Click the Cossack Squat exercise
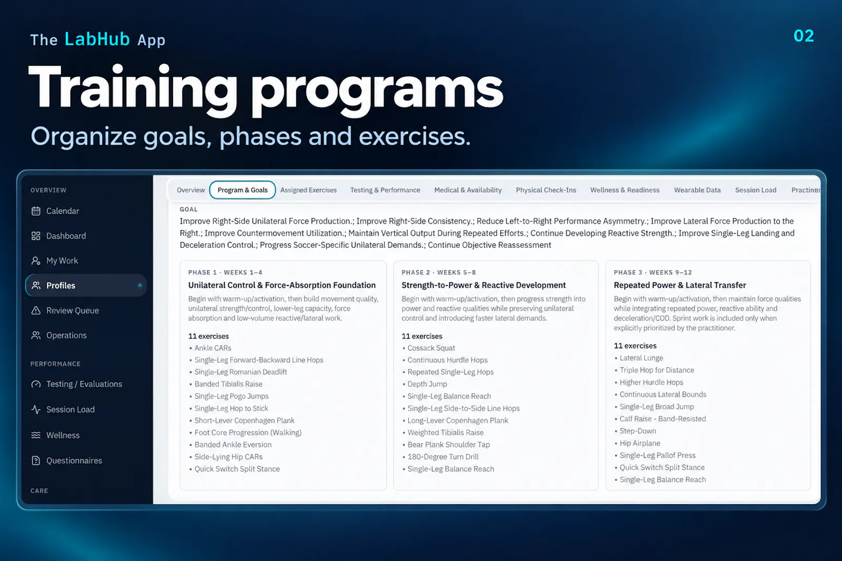 (431, 348)
